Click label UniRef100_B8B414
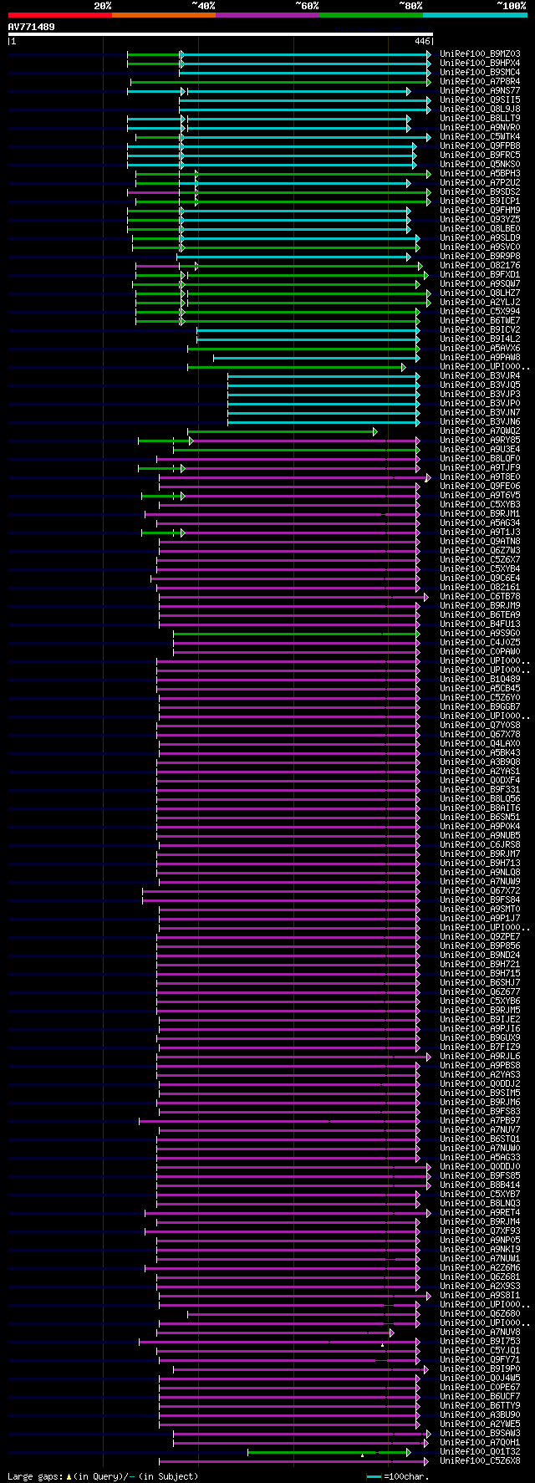Screen dimensions: 535x1483 coord(480,1185)
